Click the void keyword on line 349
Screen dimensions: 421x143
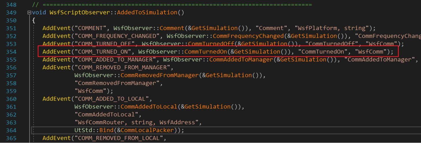click(39, 13)
